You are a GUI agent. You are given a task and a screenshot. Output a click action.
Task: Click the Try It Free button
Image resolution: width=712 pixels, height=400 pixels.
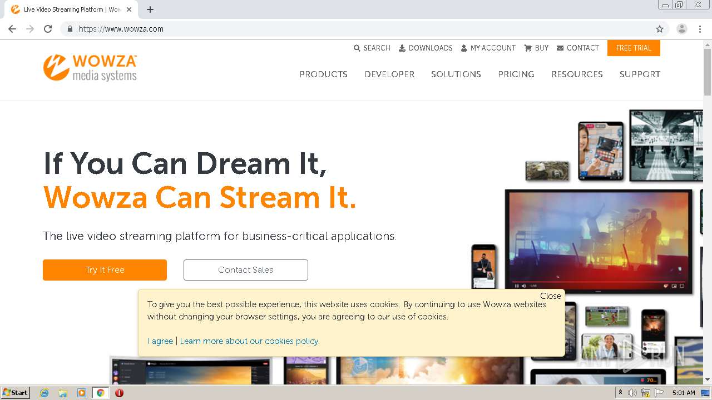click(x=105, y=270)
